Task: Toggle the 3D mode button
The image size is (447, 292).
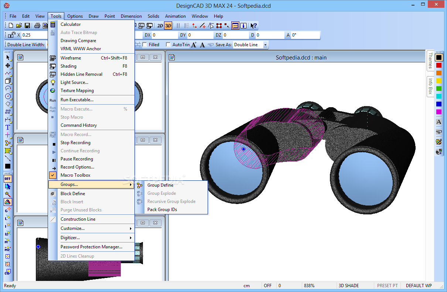Action: pos(168,26)
